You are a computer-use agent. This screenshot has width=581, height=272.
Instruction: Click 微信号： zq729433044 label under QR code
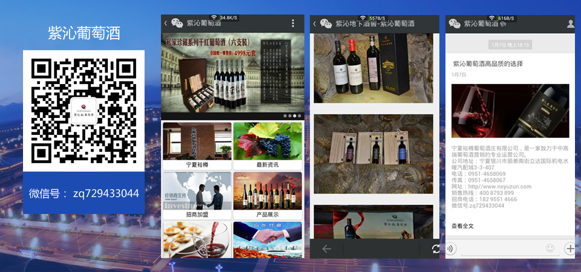pos(84,193)
